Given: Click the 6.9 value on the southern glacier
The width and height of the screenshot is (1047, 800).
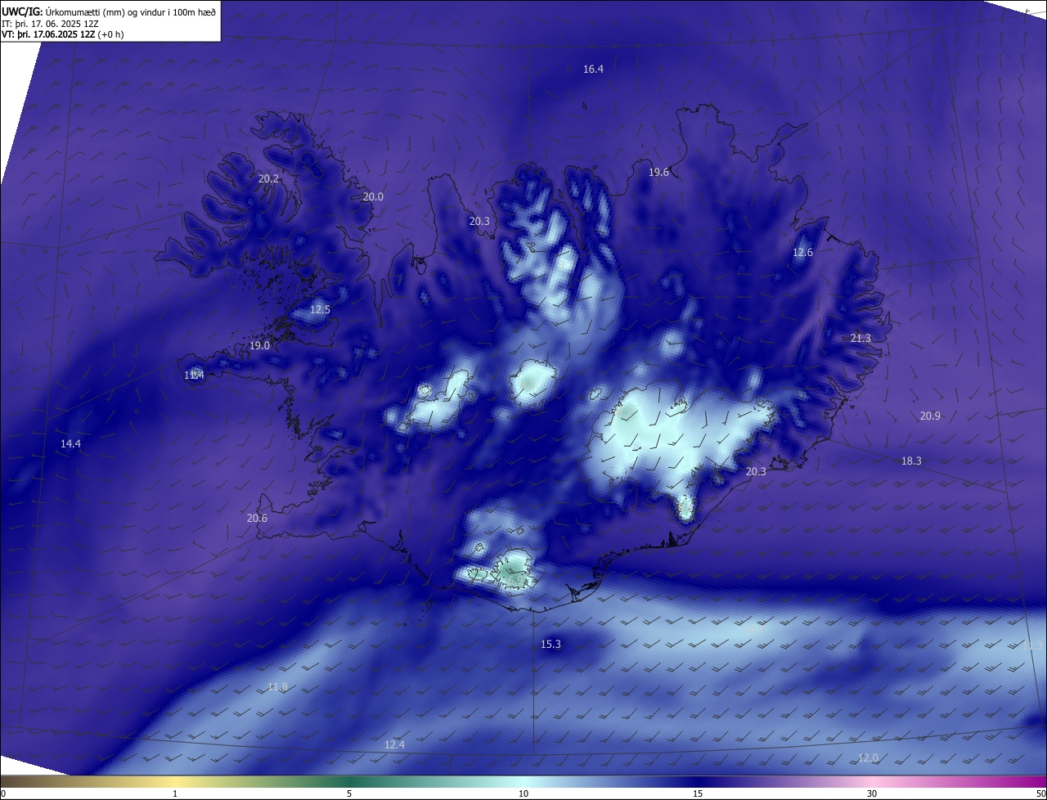Looking at the screenshot, I should 515,580.
